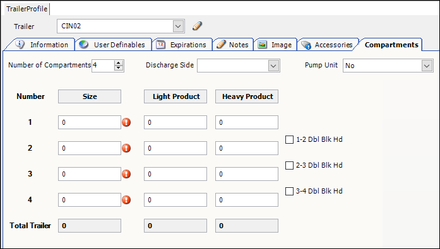Viewport: 440px width, 249px height.
Task: Click the Light Product column button
Action: click(x=175, y=96)
